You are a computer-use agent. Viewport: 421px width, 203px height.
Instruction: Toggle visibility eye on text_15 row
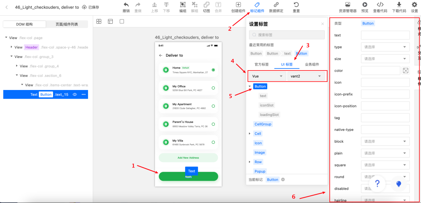[75, 95]
